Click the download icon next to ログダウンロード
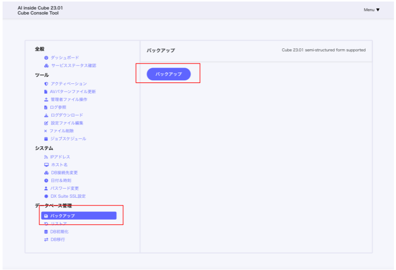 pos(46,115)
